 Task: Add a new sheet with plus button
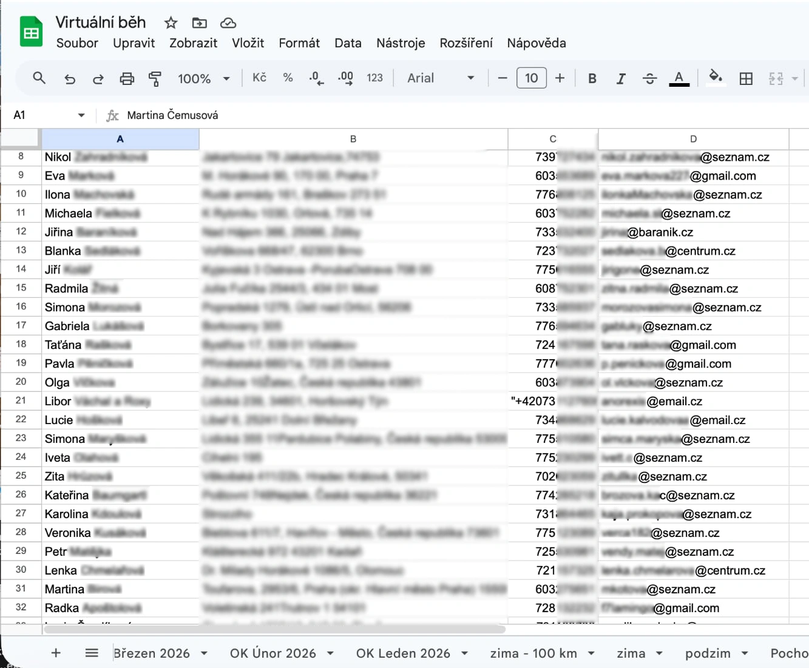click(56, 653)
